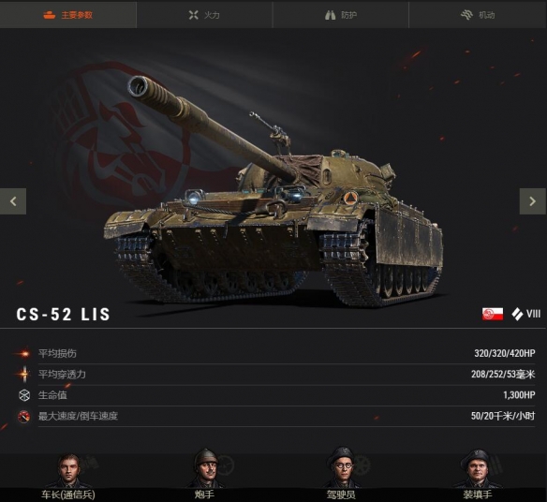Click the 最大速度 speedometer icon
The width and height of the screenshot is (547, 502).
[x=23, y=416]
